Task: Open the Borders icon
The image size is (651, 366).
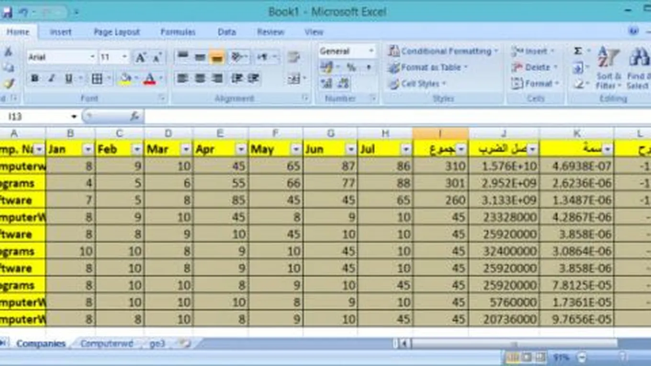Action: [x=97, y=78]
